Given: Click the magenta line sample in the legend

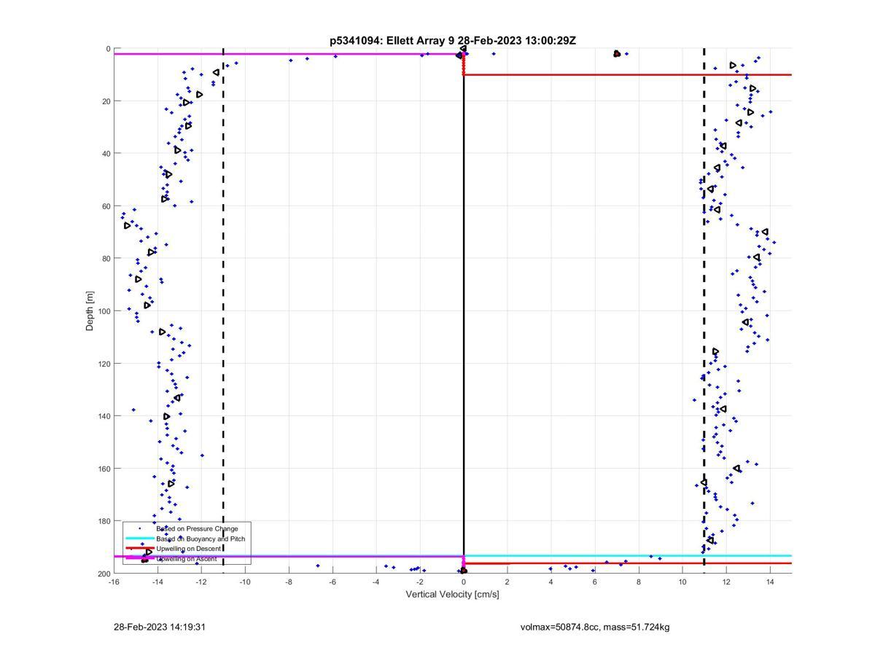Looking at the screenshot, I should (x=139, y=558).
